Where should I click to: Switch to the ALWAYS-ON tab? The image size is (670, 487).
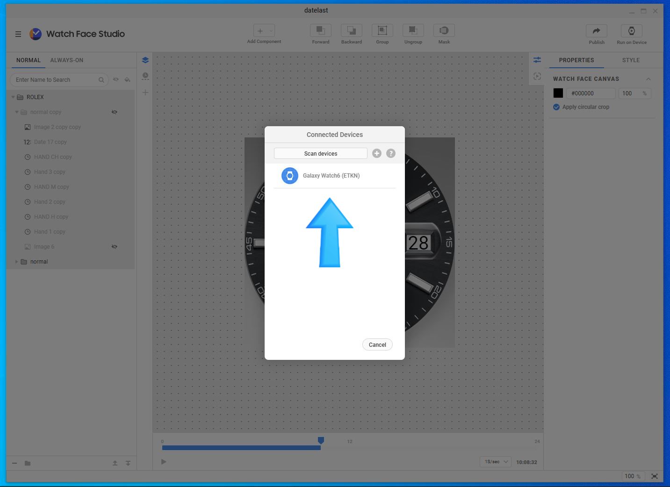[67, 60]
